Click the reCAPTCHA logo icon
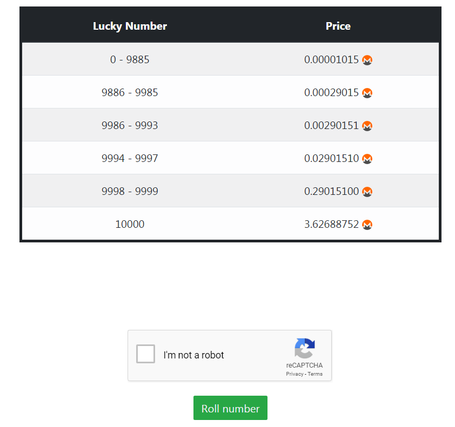The height and width of the screenshot is (427, 455). 304,348
